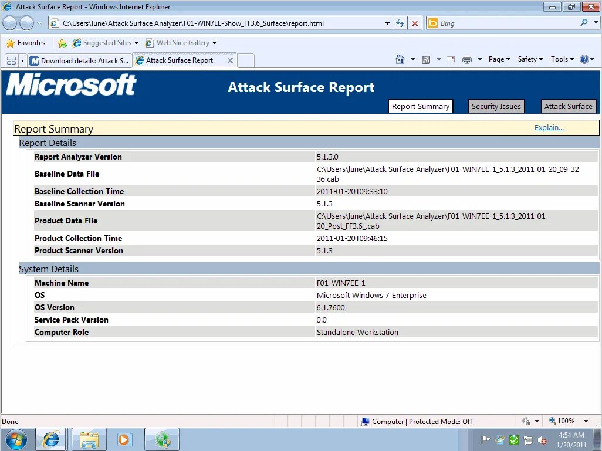Screen dimensions: 602x451
Task: Open Internet Explorer taskbar icon
Action: [x=50, y=439]
